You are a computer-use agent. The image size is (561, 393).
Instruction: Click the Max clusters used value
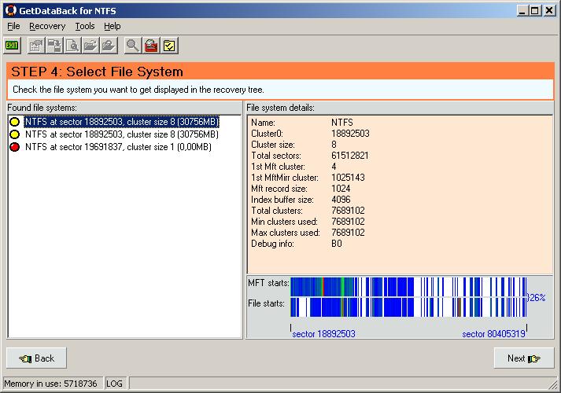(348, 233)
